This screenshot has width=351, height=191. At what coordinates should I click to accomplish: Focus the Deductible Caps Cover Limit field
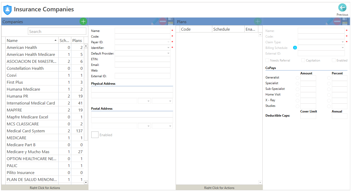click(308, 116)
